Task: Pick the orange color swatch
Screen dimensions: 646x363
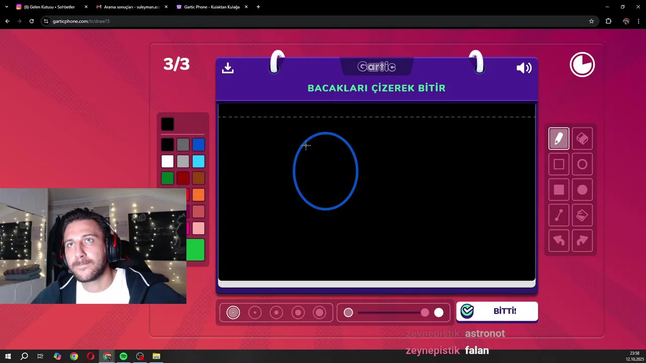Action: tap(198, 195)
